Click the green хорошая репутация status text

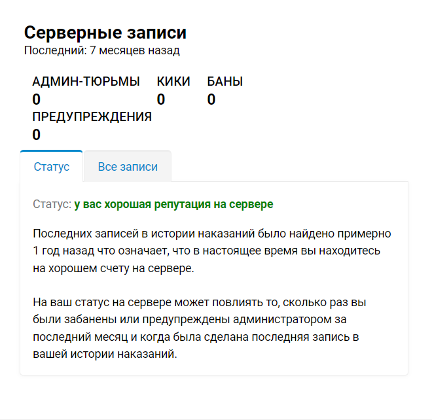tap(173, 204)
